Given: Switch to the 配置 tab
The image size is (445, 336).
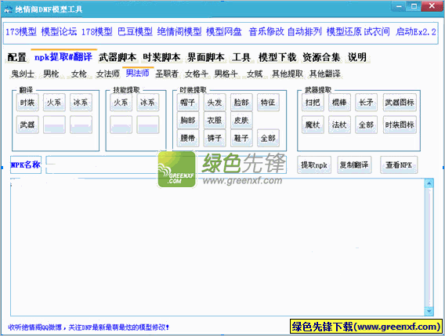Looking at the screenshot, I should click(16, 57).
